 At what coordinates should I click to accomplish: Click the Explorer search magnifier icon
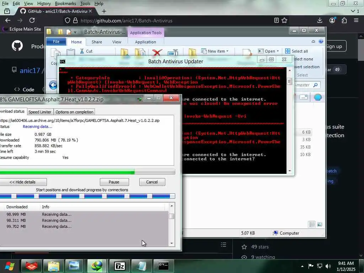coord(316,85)
